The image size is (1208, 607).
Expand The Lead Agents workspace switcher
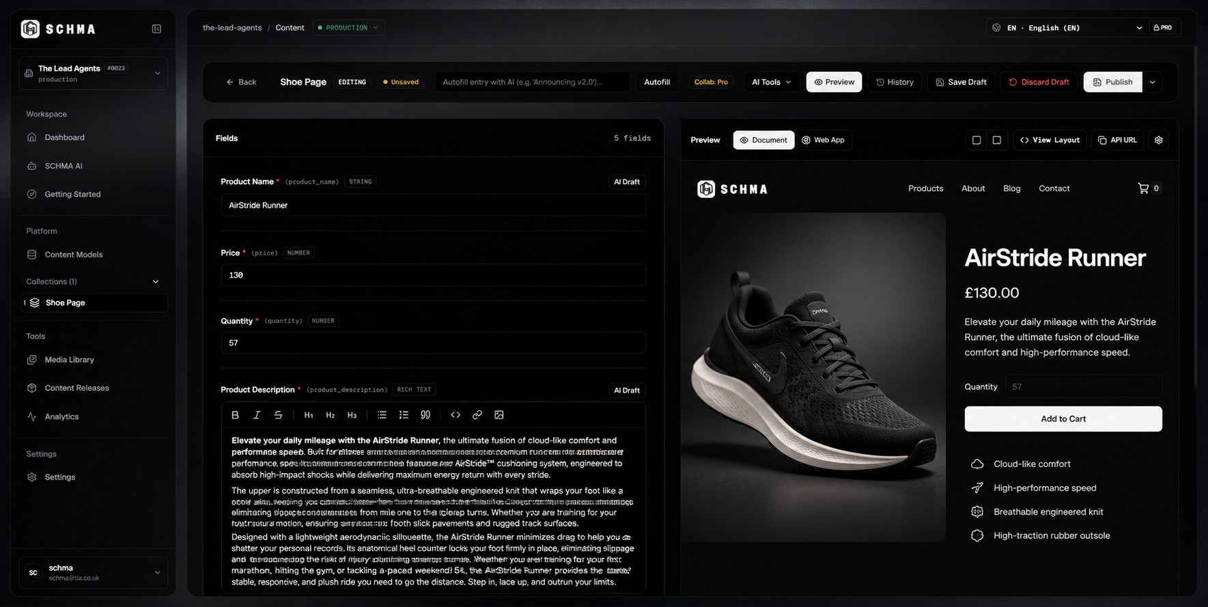pyautogui.click(x=93, y=73)
